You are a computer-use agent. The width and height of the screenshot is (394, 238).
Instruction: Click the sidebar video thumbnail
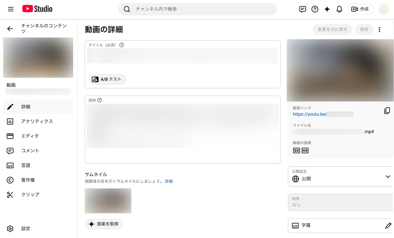(x=38, y=58)
